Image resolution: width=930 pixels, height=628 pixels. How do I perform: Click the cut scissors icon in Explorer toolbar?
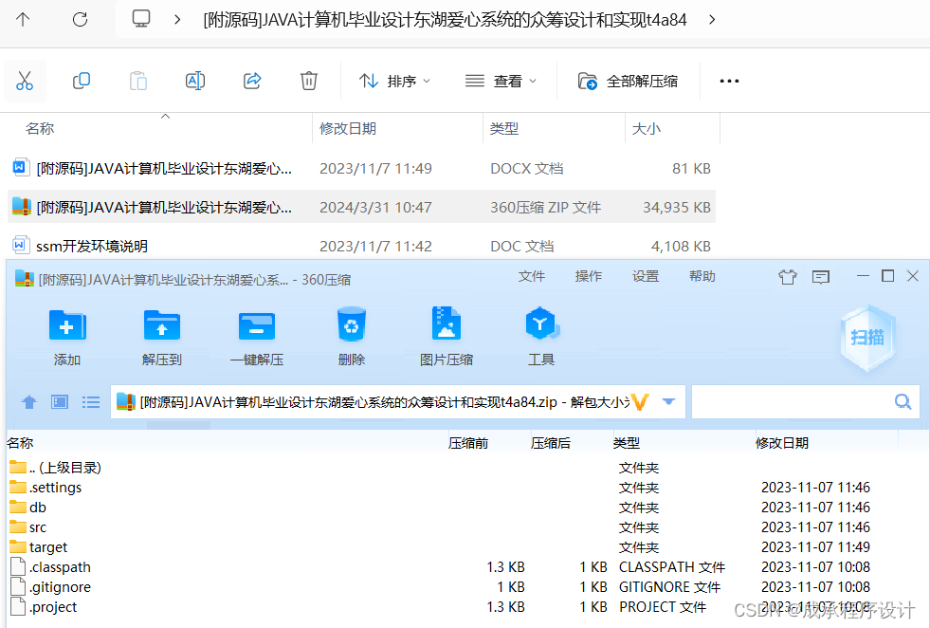point(25,81)
